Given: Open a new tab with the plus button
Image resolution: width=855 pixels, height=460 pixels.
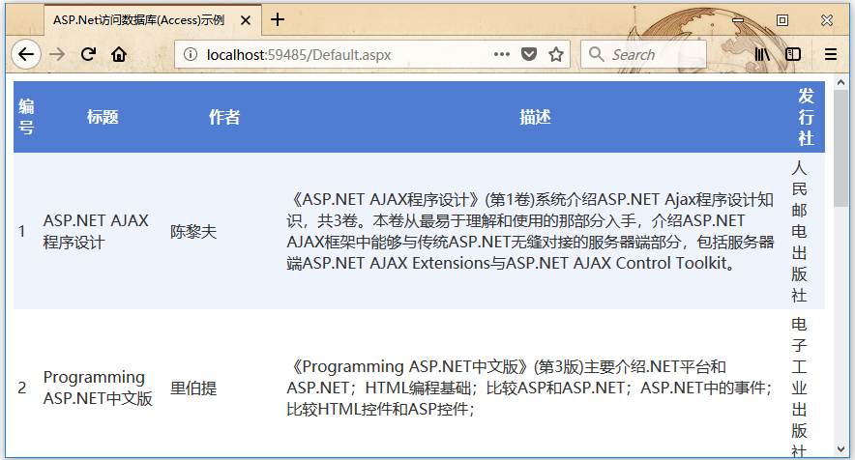Looking at the screenshot, I should pyautogui.click(x=278, y=19).
